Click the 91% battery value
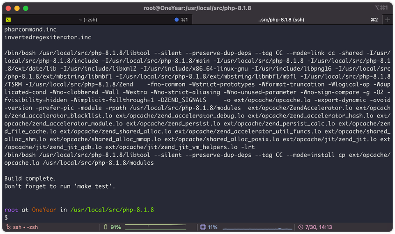 pyautogui.click(x=115, y=227)
